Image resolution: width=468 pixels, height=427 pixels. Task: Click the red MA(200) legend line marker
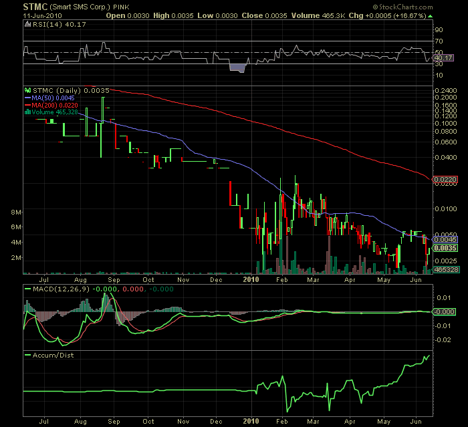click(x=27, y=104)
